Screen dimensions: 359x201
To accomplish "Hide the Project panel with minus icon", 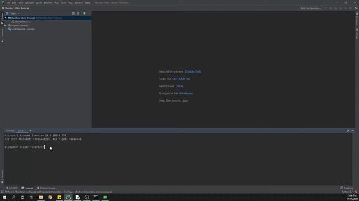I will click(x=89, y=13).
